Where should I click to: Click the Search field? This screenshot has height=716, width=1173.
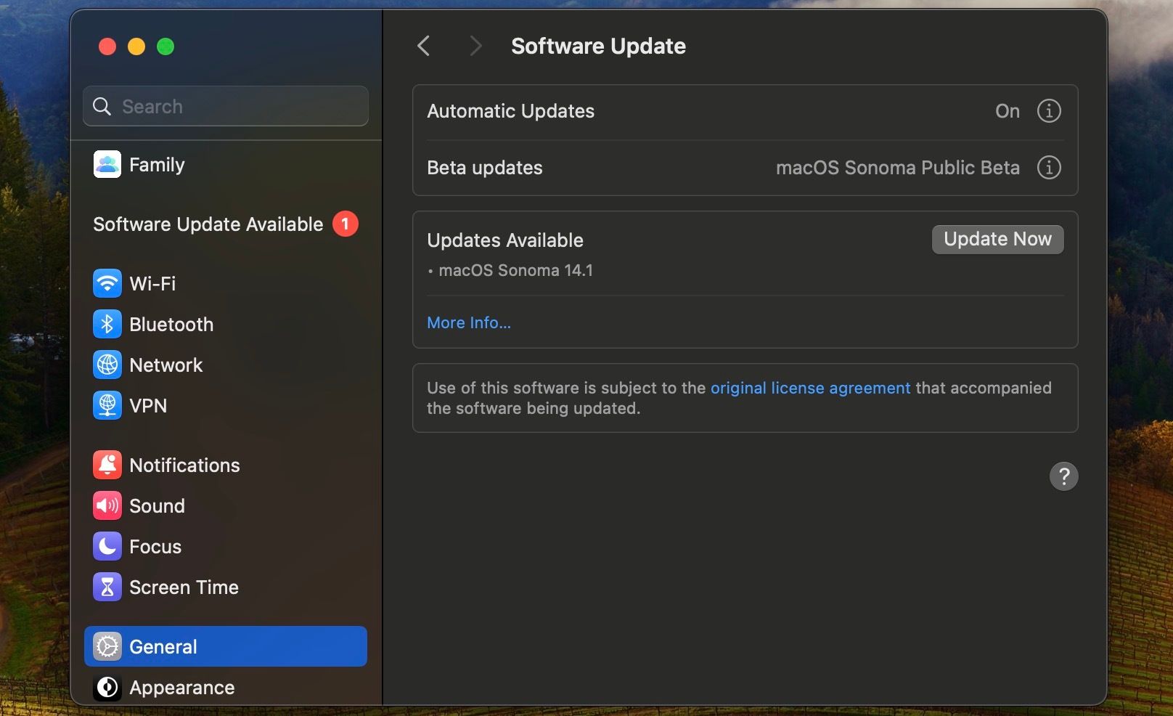click(x=225, y=106)
